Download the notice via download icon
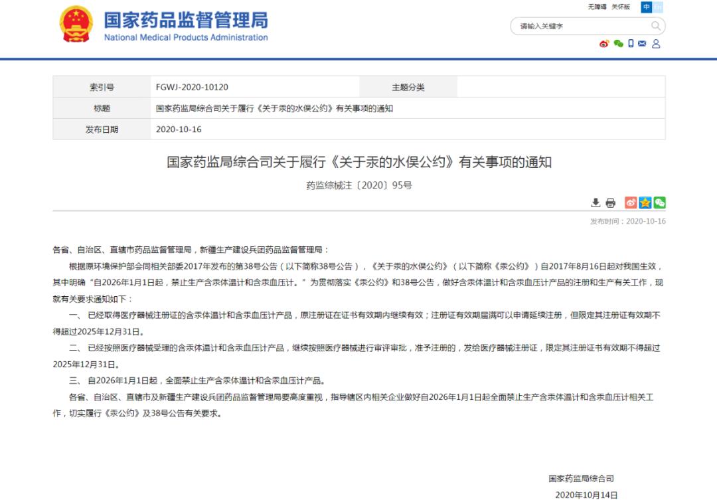The width and height of the screenshot is (717, 500). point(596,203)
